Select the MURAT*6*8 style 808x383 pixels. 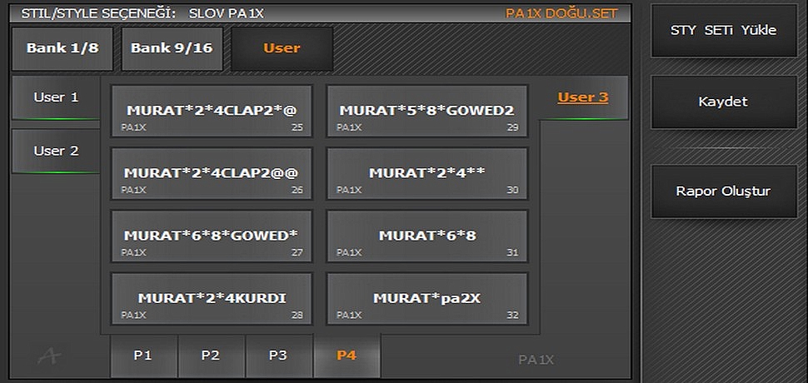[x=426, y=236]
